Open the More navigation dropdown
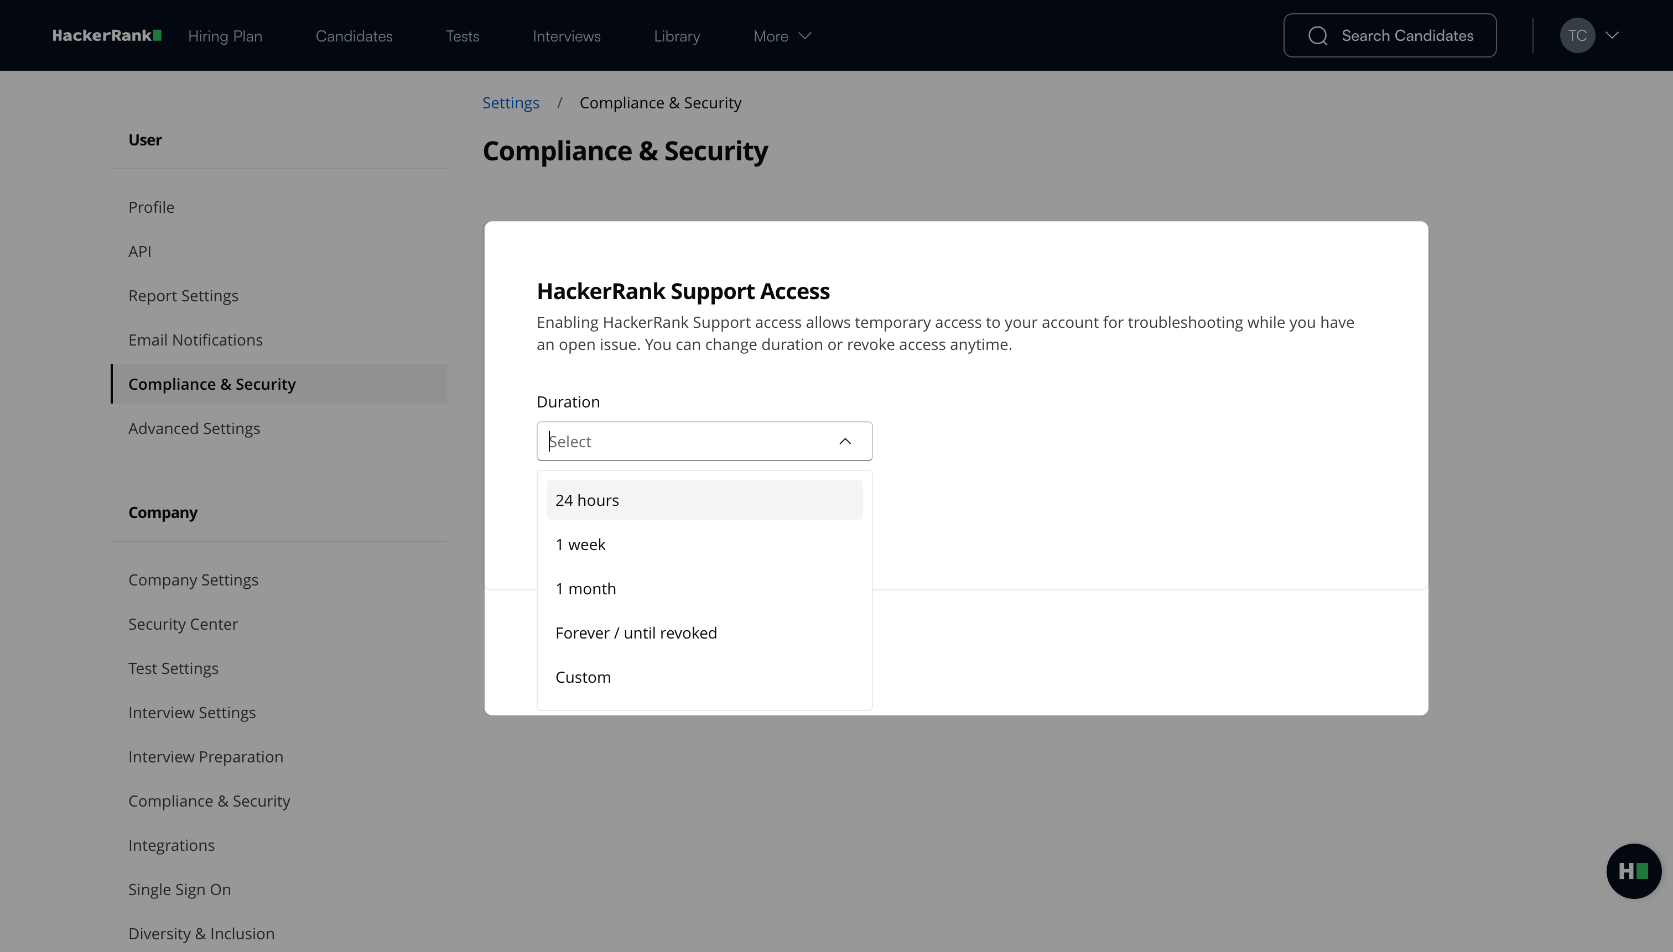 [782, 36]
